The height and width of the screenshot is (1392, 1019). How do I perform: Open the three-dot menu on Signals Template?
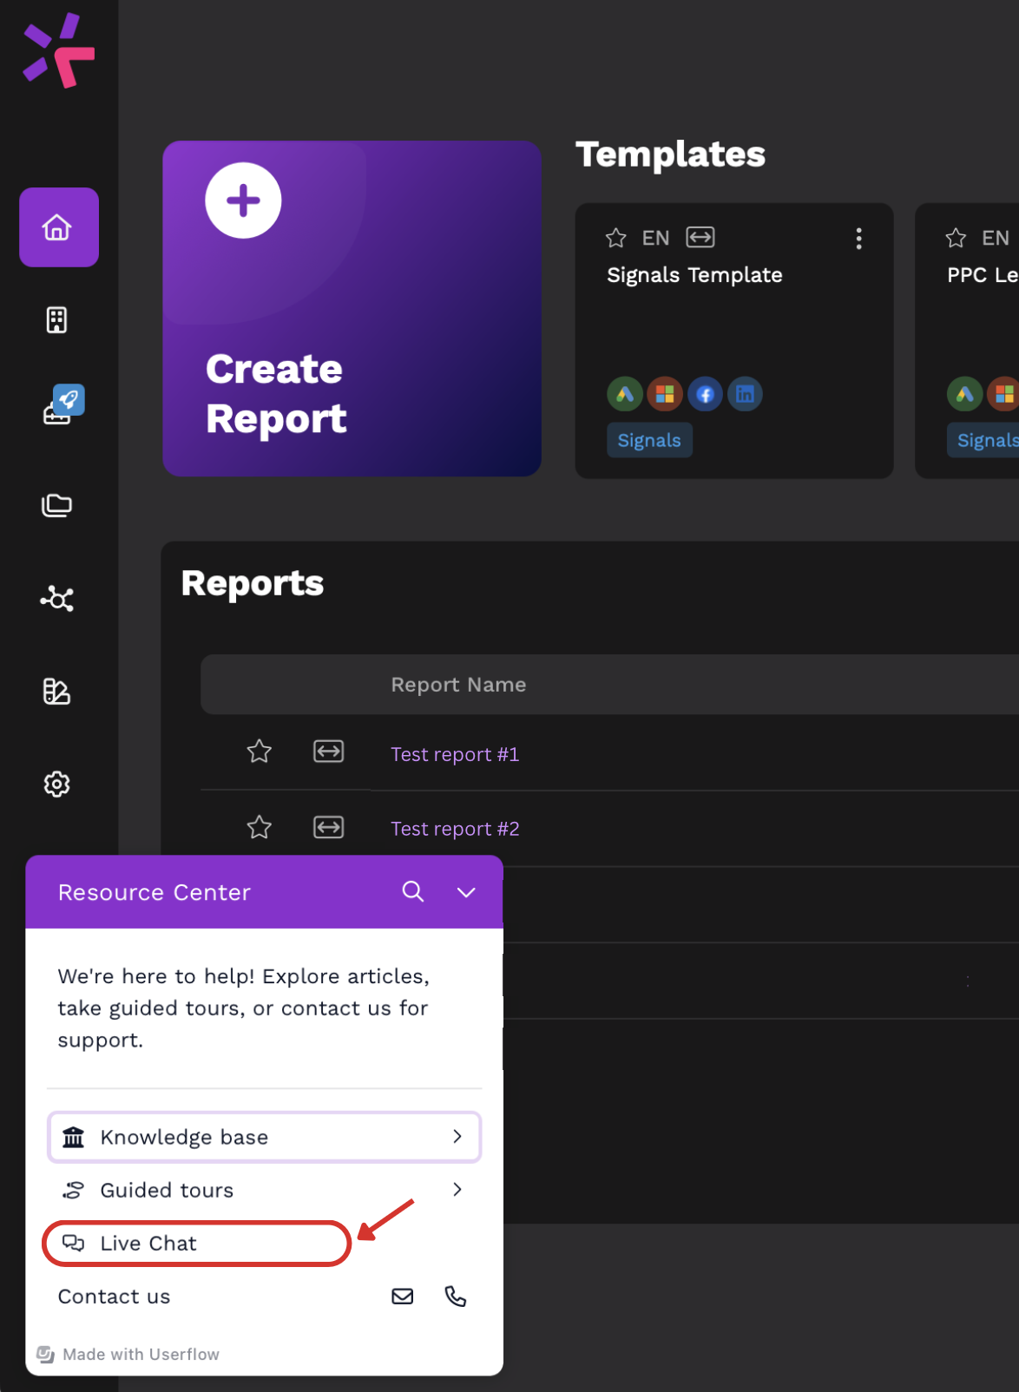click(859, 239)
